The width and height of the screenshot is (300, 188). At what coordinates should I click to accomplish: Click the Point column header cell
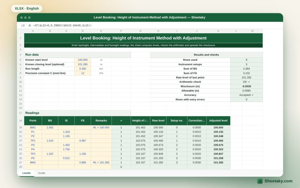click(x=33, y=121)
